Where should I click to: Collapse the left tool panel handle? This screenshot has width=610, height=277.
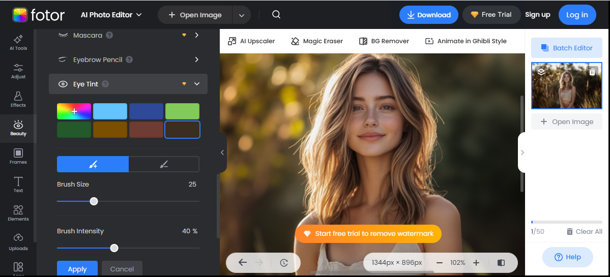coord(222,152)
